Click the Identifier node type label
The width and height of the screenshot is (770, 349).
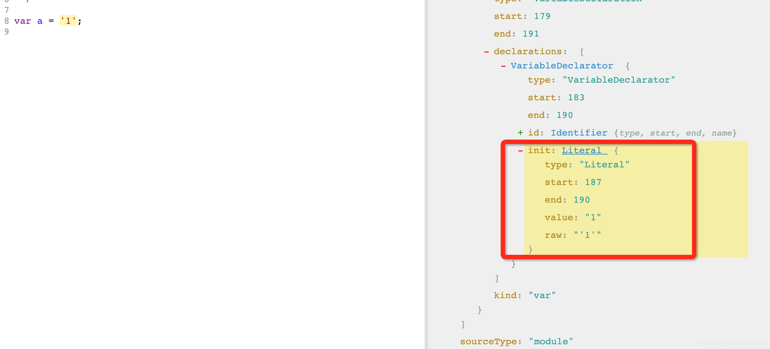(579, 133)
